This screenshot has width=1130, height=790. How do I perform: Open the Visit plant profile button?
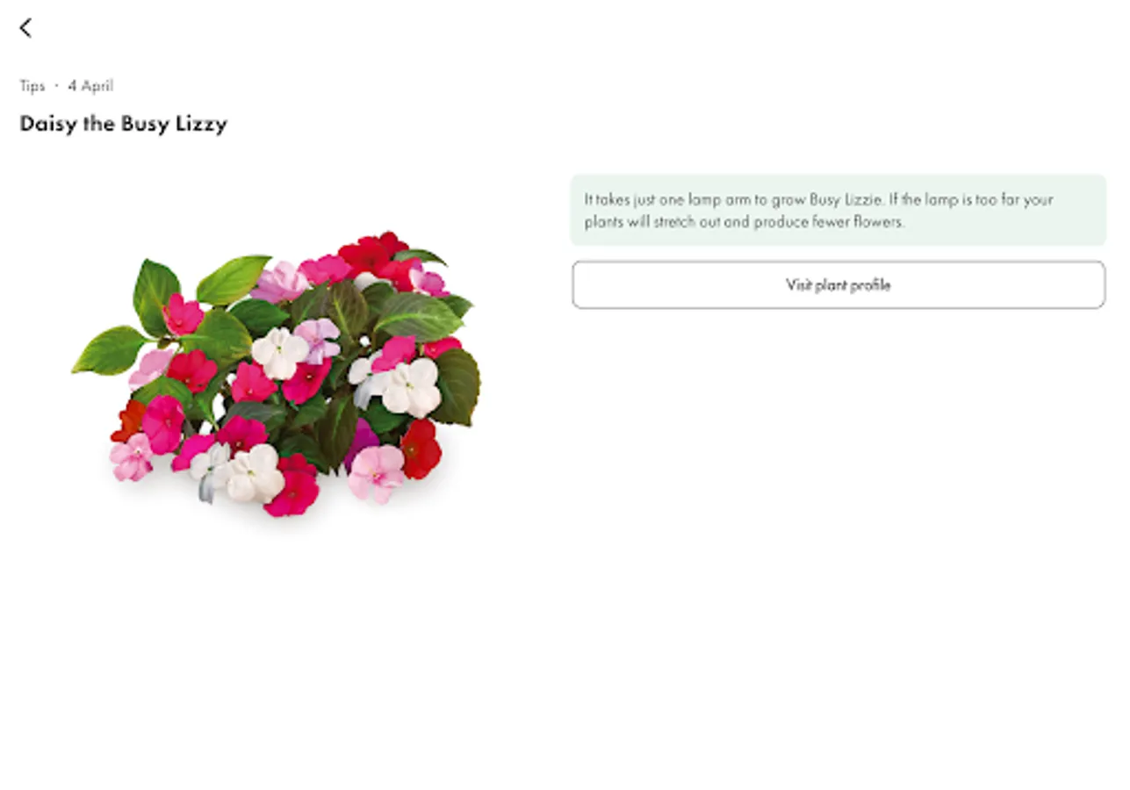pos(839,284)
